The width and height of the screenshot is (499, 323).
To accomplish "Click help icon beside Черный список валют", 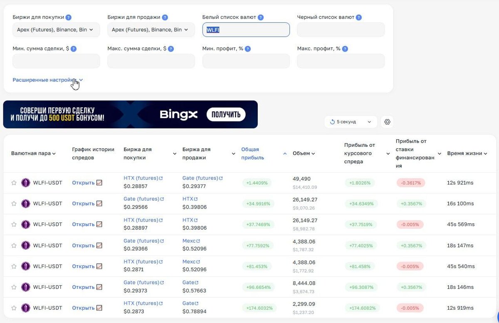I will point(359,17).
